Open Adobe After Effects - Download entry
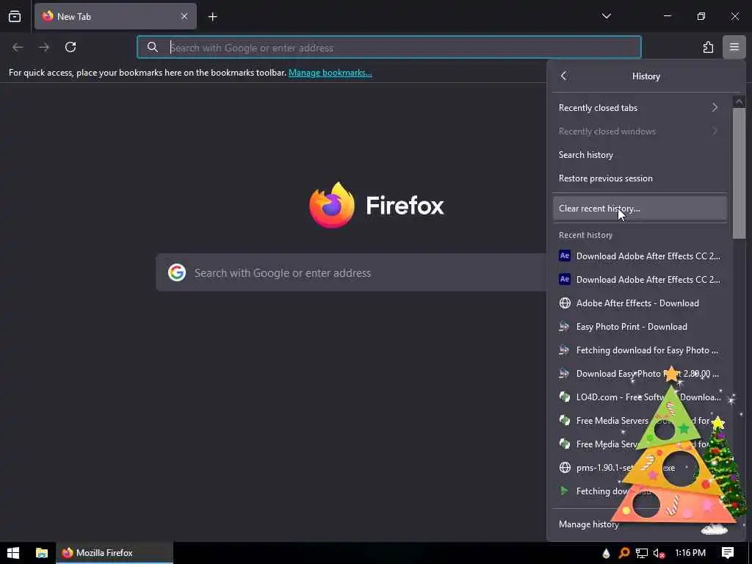 tap(640, 303)
